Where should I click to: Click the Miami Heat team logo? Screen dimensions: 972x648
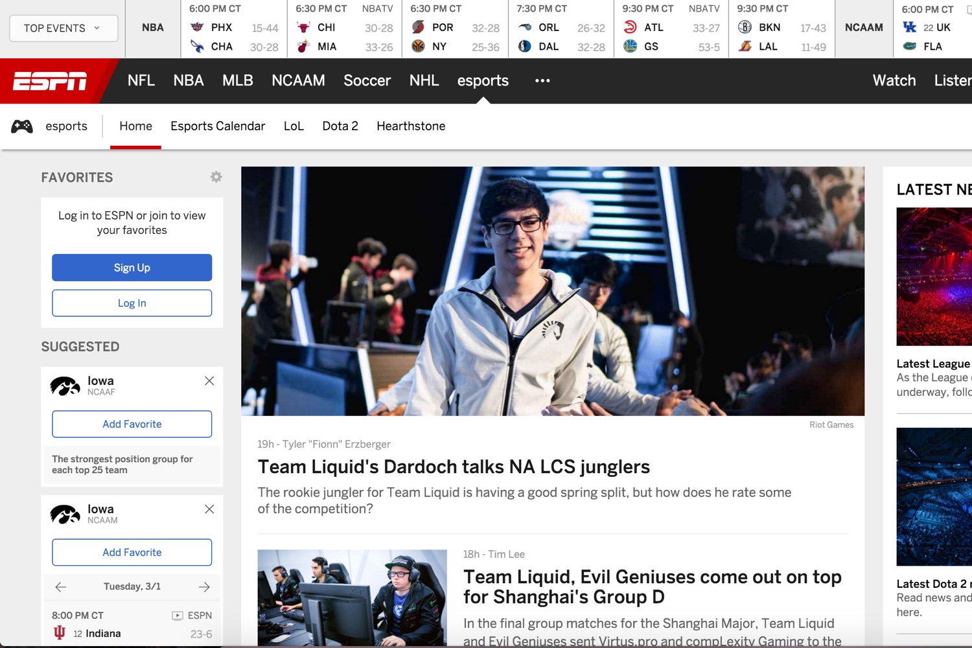303,46
